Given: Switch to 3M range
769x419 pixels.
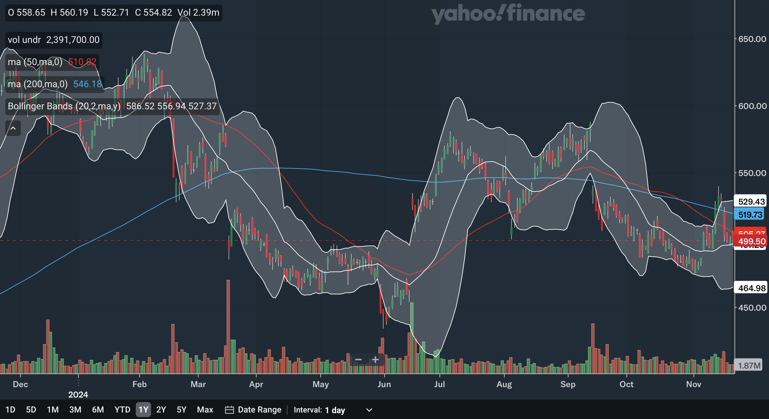Looking at the screenshot, I should click(x=75, y=410).
